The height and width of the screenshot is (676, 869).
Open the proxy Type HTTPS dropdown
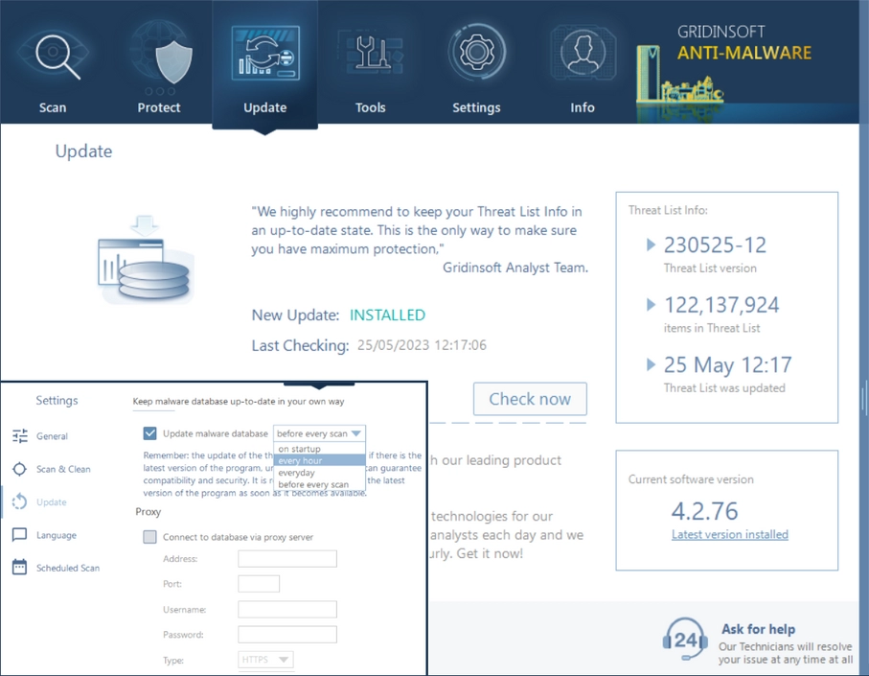pyautogui.click(x=265, y=660)
